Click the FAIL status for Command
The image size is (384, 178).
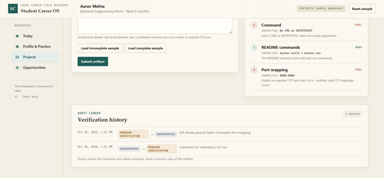[x=359, y=25]
